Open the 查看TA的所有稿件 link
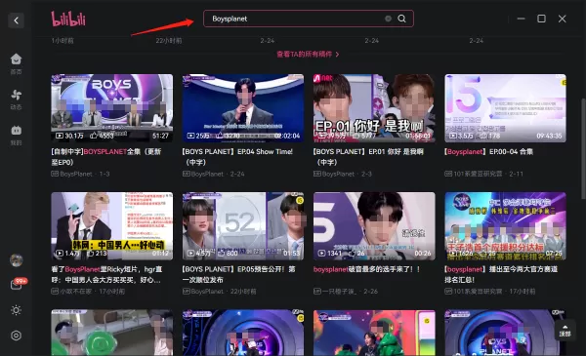The image size is (586, 356). [x=308, y=54]
